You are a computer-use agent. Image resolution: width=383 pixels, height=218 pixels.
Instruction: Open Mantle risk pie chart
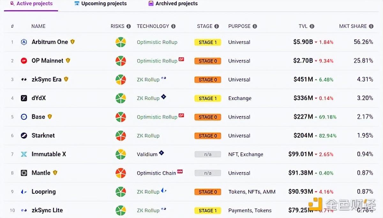click(121, 173)
